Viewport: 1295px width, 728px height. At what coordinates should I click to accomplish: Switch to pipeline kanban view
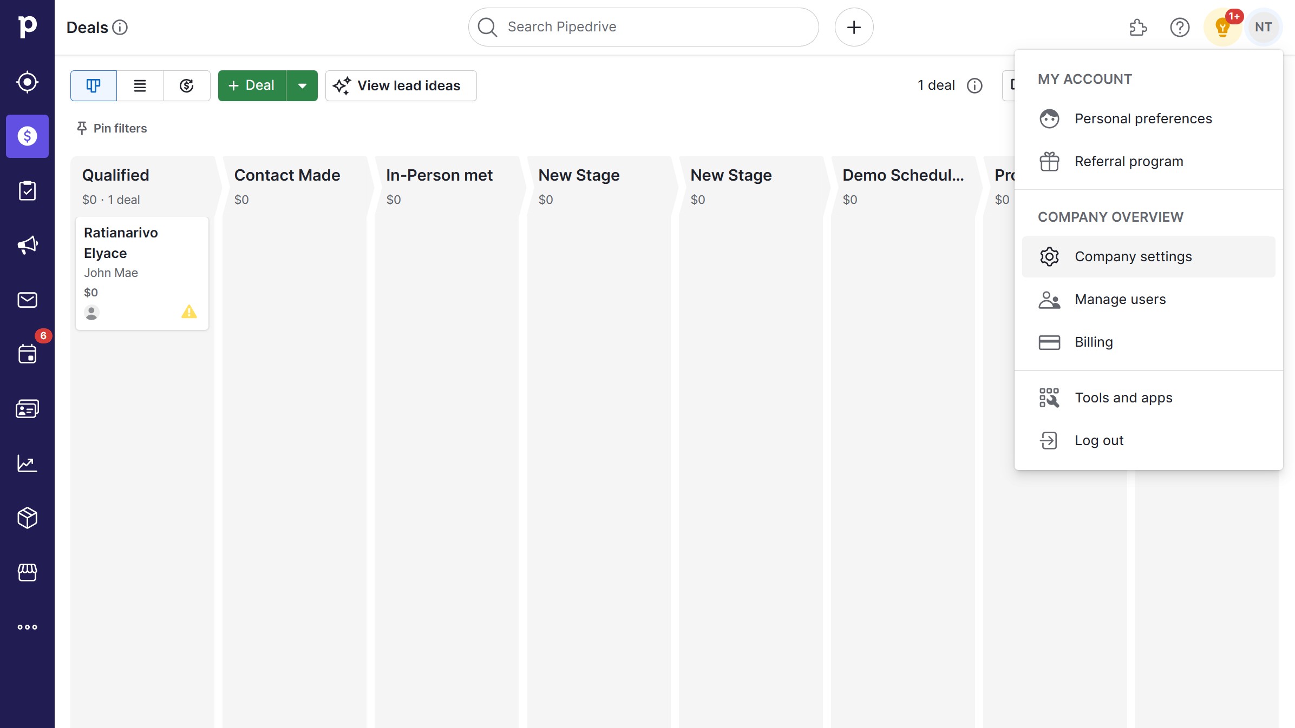tap(94, 85)
